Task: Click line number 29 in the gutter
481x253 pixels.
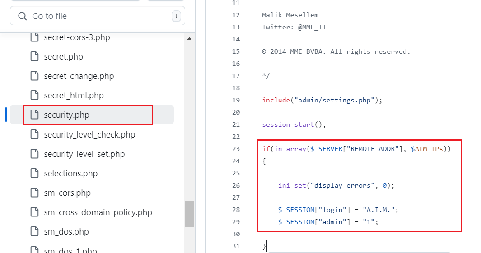Action: (x=235, y=222)
